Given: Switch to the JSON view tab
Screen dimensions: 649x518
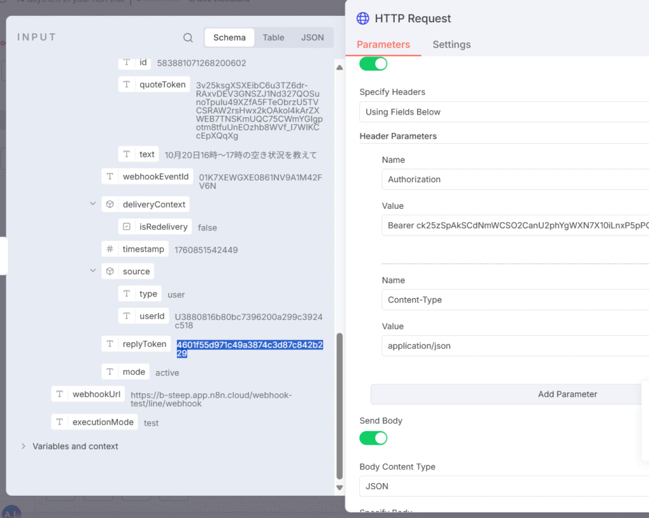Looking at the screenshot, I should pyautogui.click(x=312, y=38).
